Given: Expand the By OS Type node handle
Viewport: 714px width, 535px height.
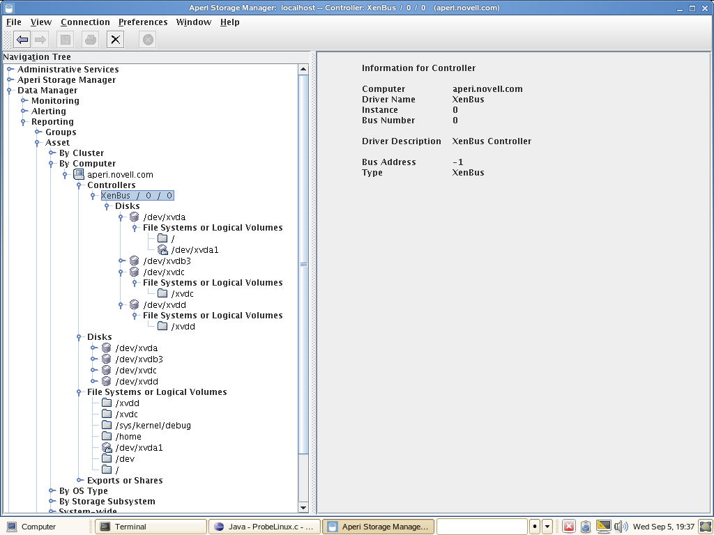Looking at the screenshot, I should coord(52,490).
